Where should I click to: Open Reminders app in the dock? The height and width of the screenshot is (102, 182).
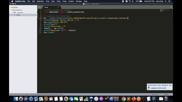pos(61,99)
